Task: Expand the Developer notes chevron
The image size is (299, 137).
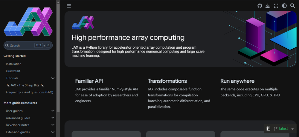Action: [53, 125]
